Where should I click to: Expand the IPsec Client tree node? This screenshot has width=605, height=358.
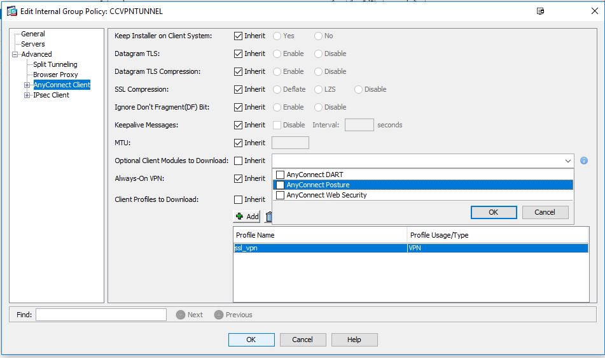pos(27,95)
